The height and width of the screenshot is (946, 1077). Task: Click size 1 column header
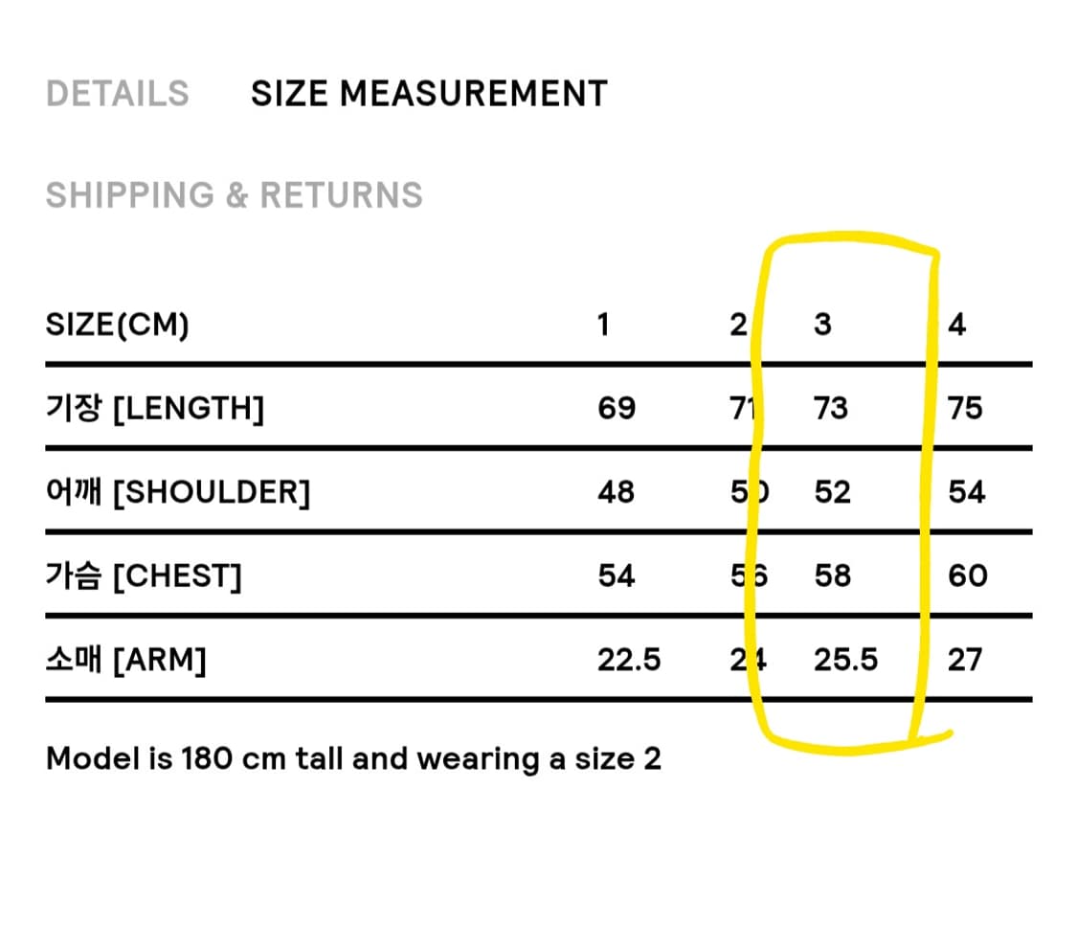click(603, 325)
